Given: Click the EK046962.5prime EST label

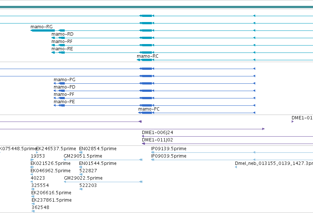Looking at the screenshot, I should click(x=50, y=171).
